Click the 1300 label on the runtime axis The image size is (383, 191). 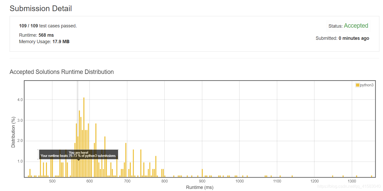click(352, 181)
